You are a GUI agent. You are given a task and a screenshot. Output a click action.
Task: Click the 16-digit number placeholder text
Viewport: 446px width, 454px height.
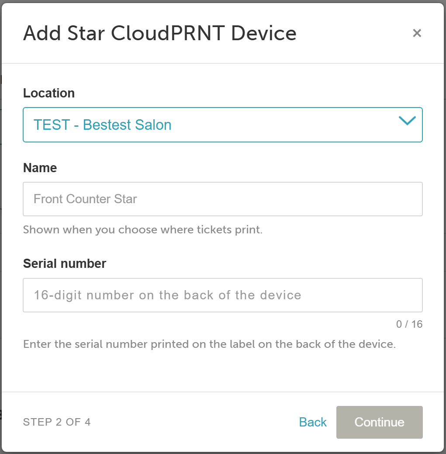(167, 295)
